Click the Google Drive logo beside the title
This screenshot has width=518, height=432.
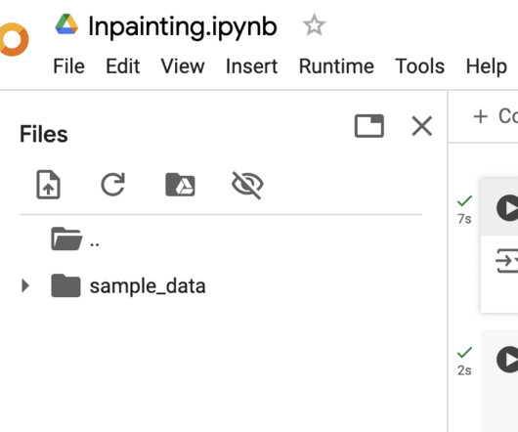point(66,24)
